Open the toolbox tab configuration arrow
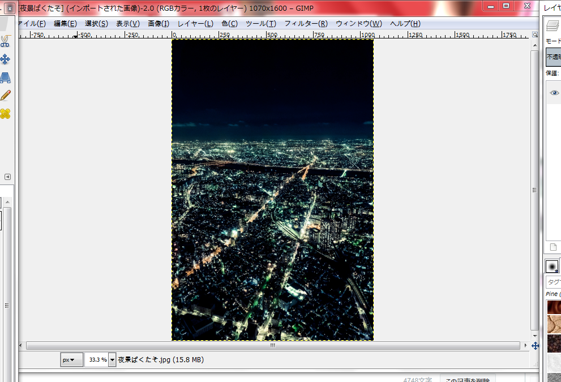 tap(7, 177)
